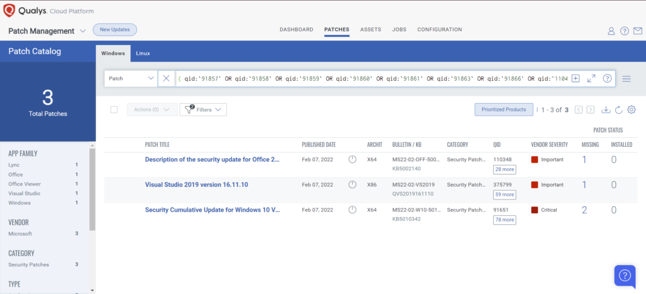Click the filter funnel icon
Viewport: 646px width, 294px height.
pyautogui.click(x=189, y=110)
